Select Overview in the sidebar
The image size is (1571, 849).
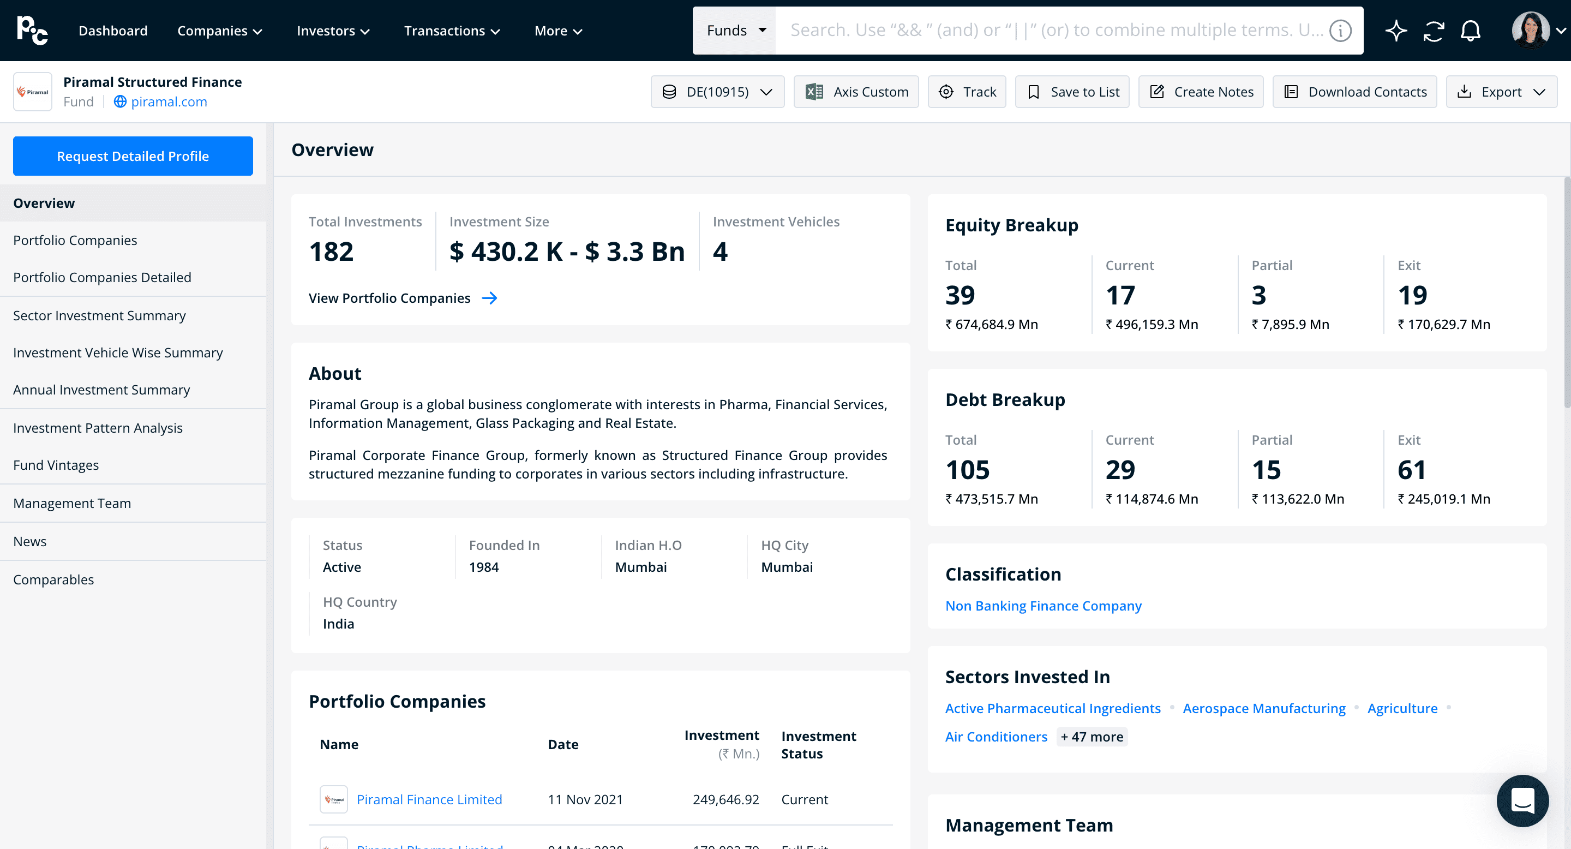(x=133, y=203)
